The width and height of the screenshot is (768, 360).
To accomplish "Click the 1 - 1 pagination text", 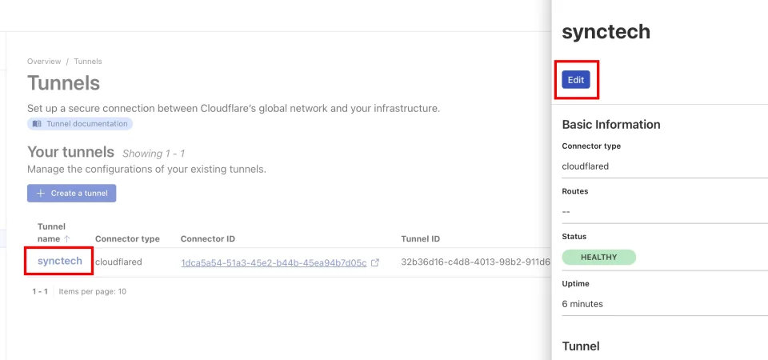I will [x=40, y=291].
